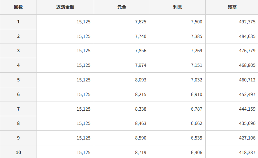Click the 7,151 interest value
Image resolution: width=258 pixels, height=158 pixels.
[197, 65]
